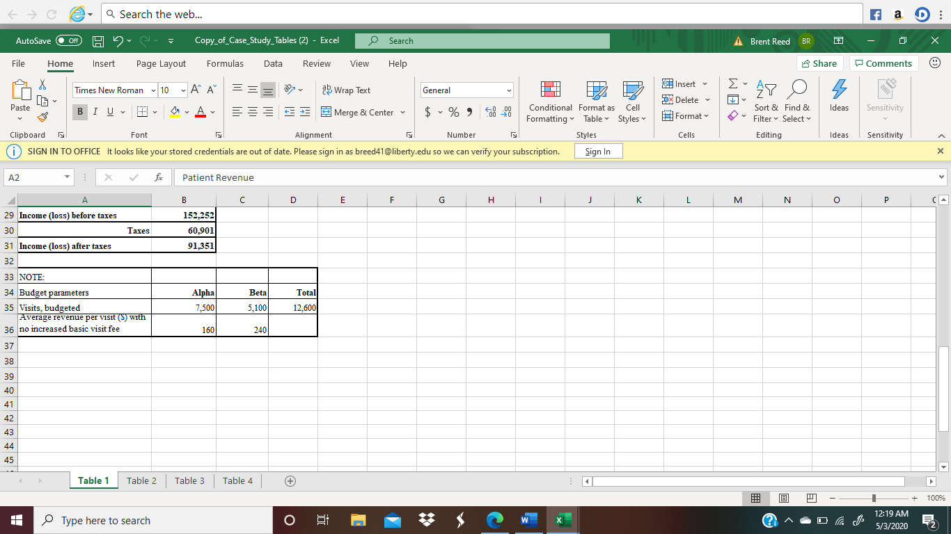This screenshot has height=534, width=951.
Task: Open Find & Select menu
Action: pos(797,101)
